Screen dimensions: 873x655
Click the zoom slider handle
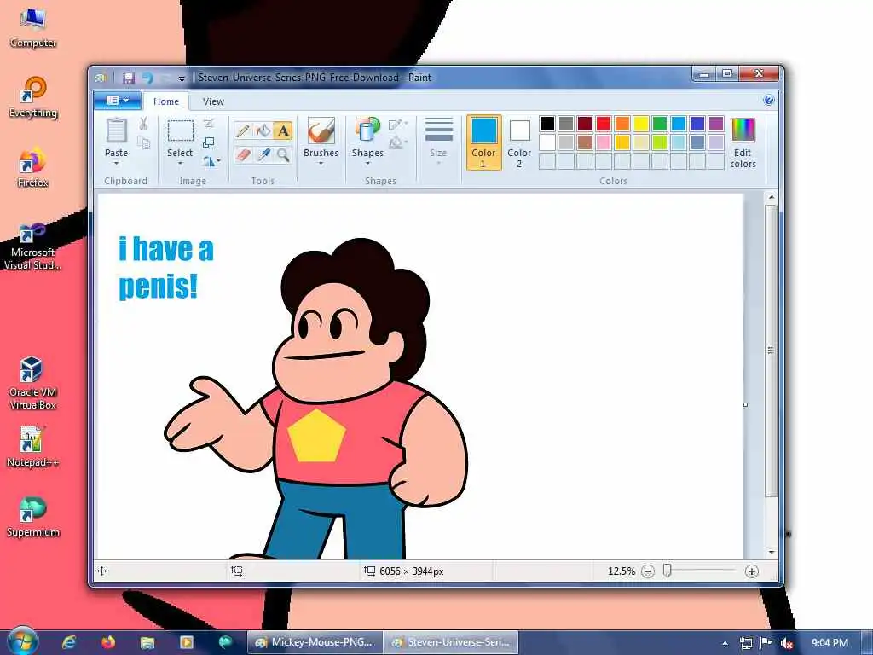click(667, 571)
